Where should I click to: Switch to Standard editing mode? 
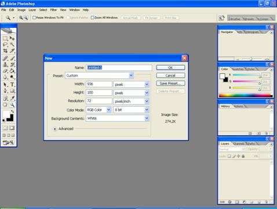pyautogui.click(x=5, y=128)
